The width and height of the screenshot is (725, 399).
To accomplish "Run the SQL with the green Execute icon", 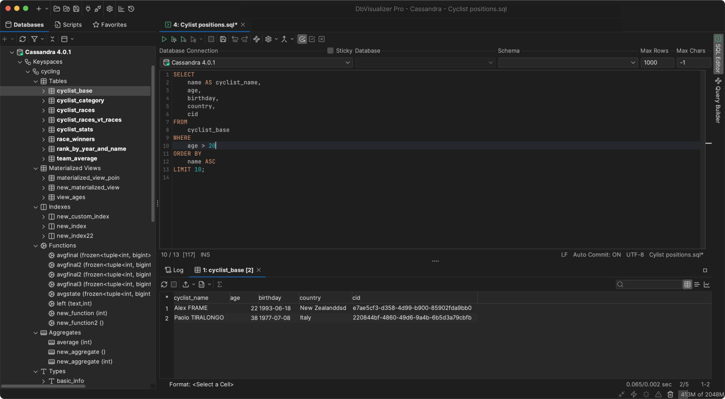I will click(x=164, y=39).
